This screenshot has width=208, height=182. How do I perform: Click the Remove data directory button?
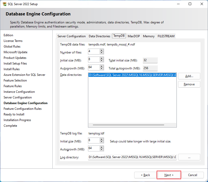point(189,84)
